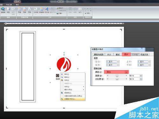This screenshot has height=119, width=159.
Task: Open the Size (大小) dialog tab
Action: 109,55
